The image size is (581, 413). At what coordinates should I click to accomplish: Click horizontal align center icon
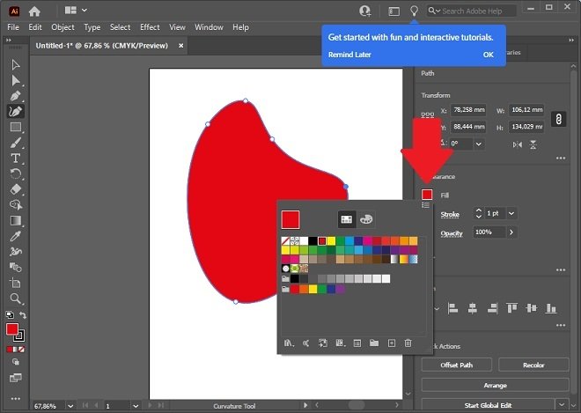(x=473, y=308)
